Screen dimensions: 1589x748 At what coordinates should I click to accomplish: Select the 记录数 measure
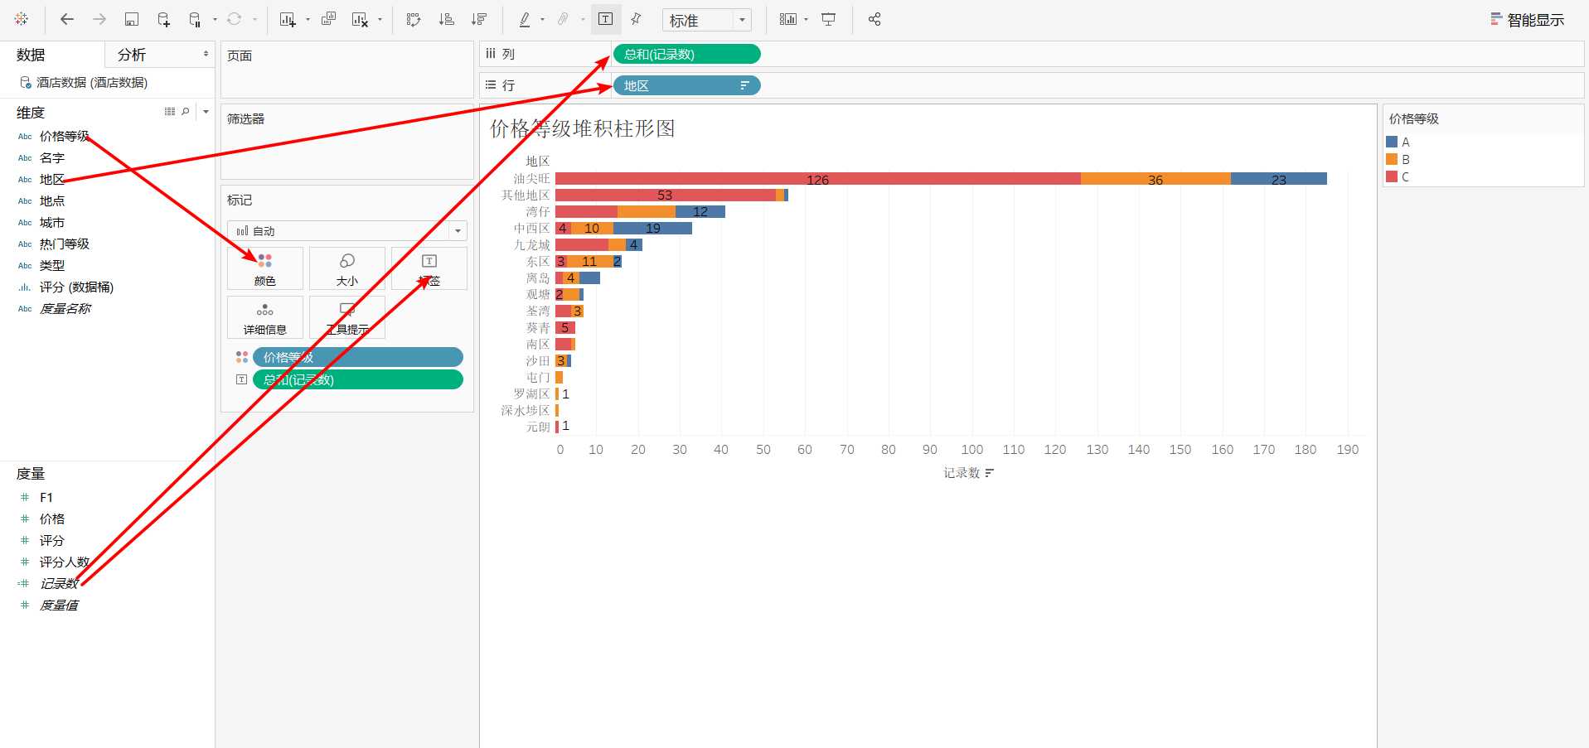click(x=59, y=583)
